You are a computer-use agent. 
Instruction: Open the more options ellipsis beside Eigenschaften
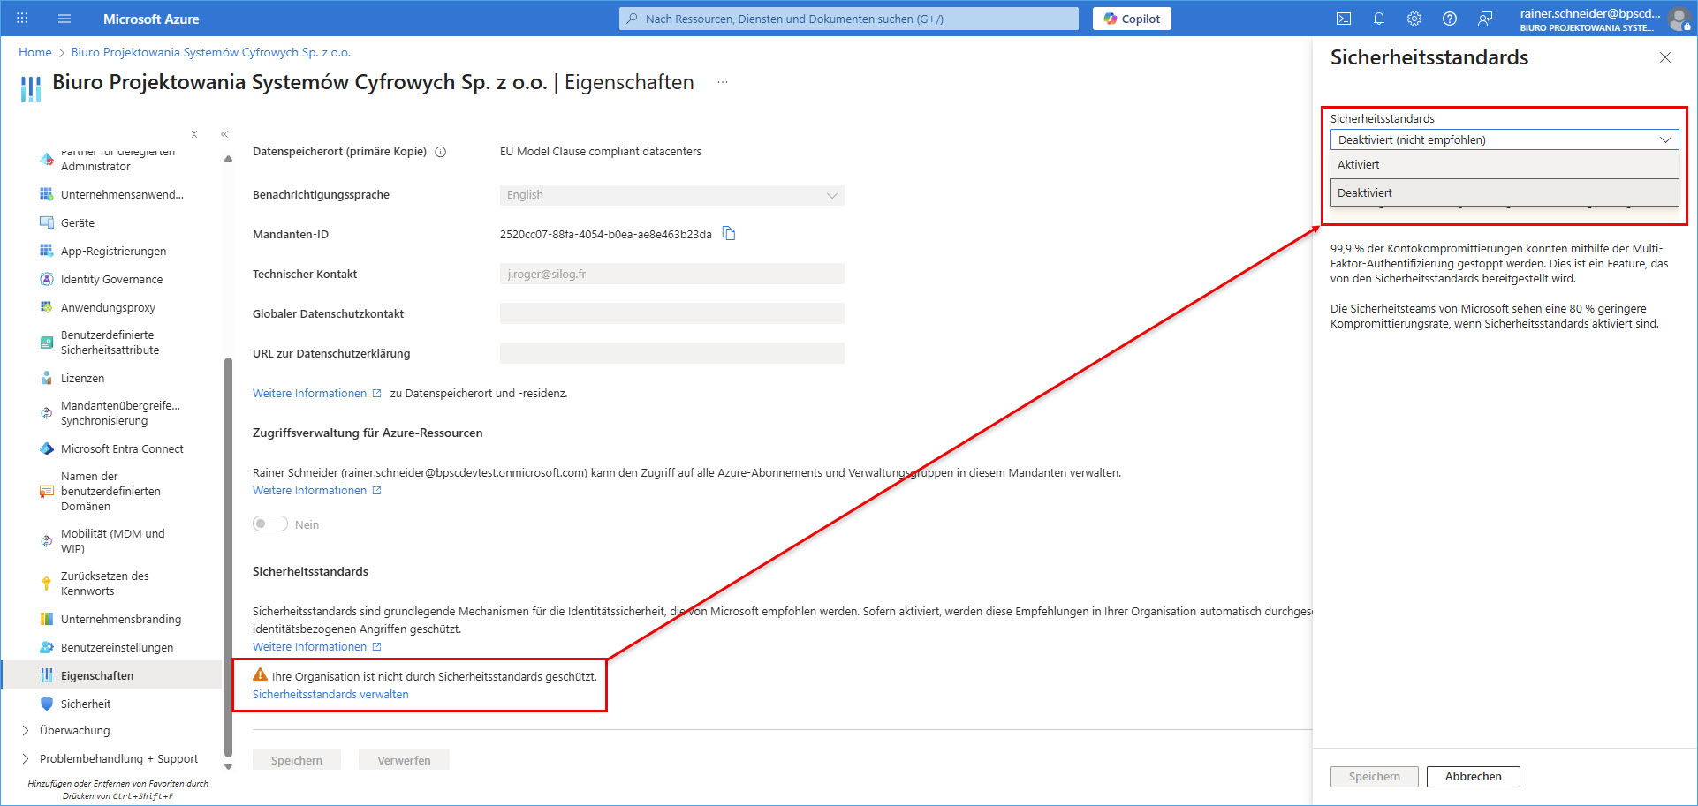(x=722, y=82)
